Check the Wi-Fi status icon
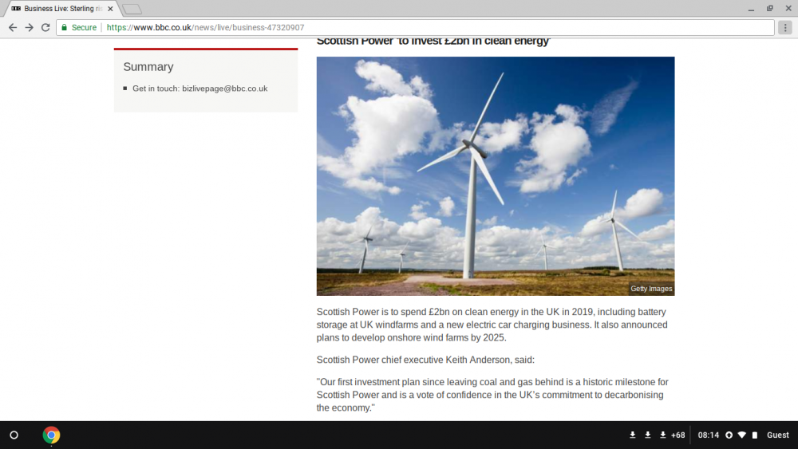 742,435
